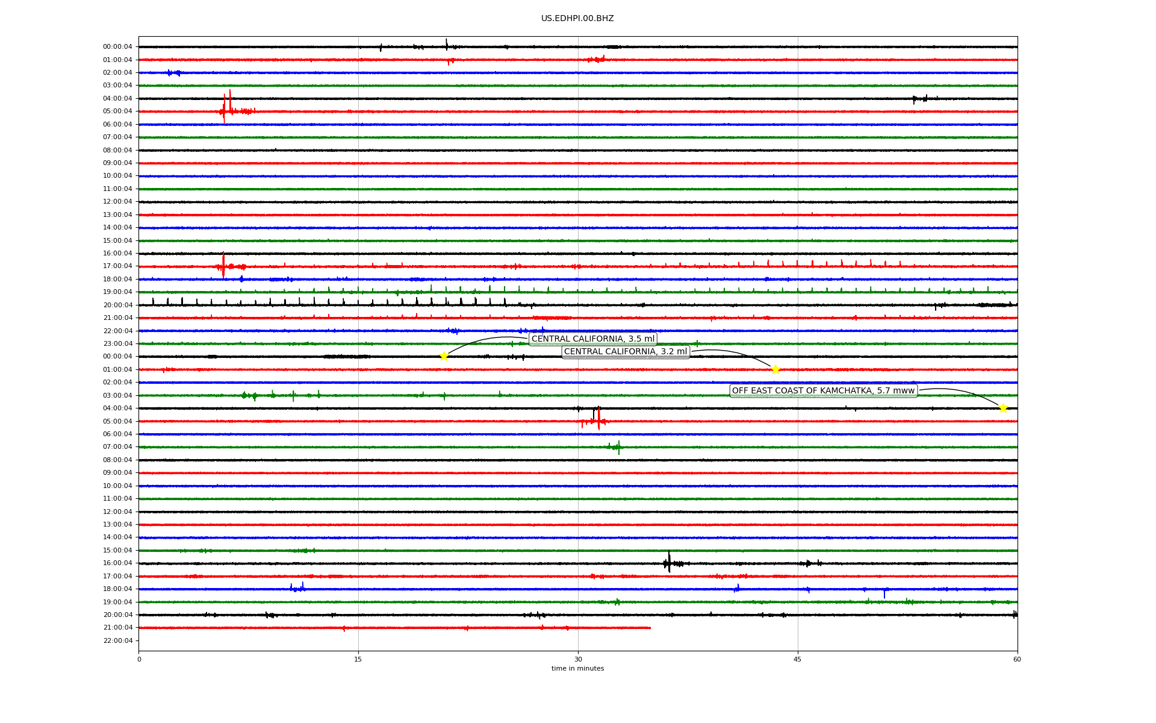The height and width of the screenshot is (723, 1156).
Task: Click the 'time in minutes' axis label
Action: pyautogui.click(x=577, y=669)
